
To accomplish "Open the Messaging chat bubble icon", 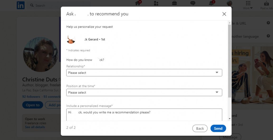I will (193, 3).
